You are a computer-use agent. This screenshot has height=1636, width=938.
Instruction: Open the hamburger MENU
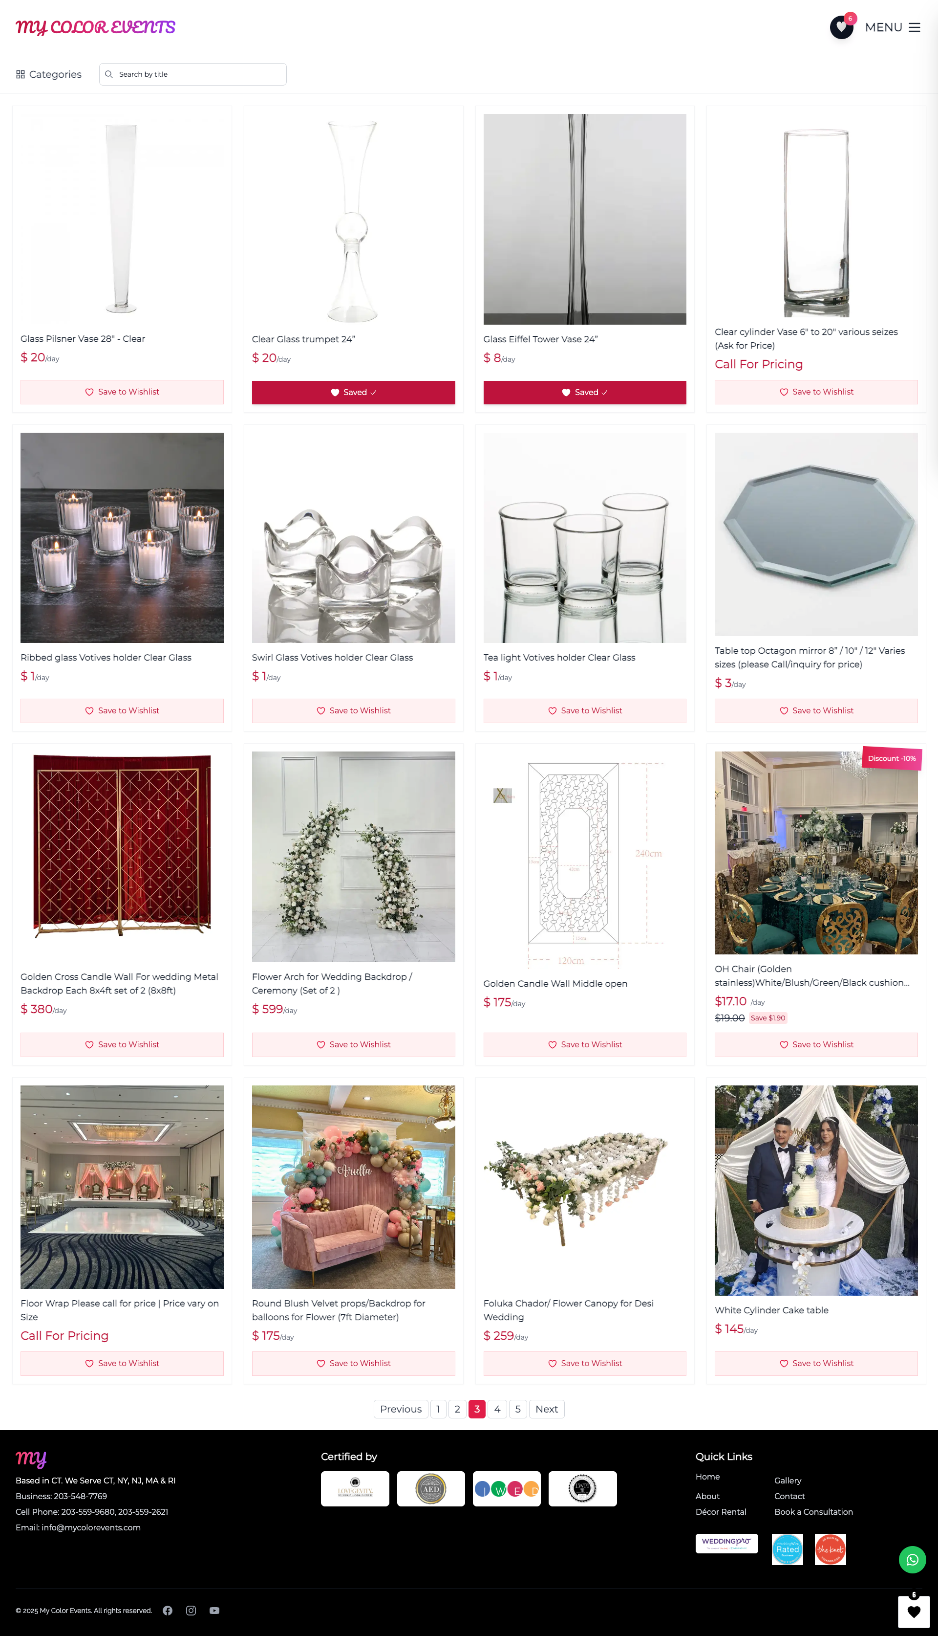(x=892, y=27)
